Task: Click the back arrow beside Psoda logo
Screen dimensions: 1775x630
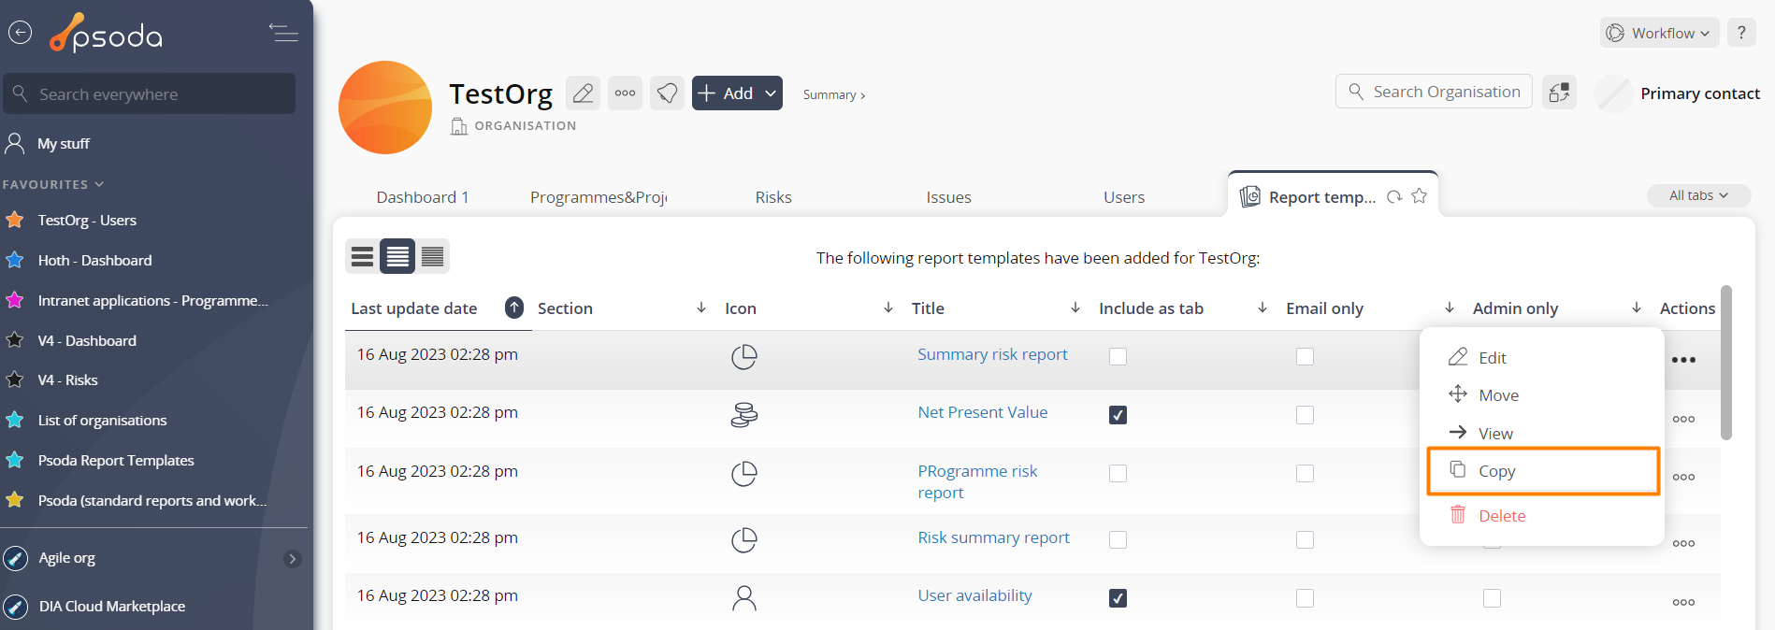Action: click(20, 33)
